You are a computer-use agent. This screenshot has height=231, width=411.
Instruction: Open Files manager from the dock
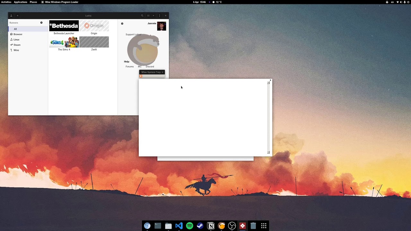[x=168, y=226]
